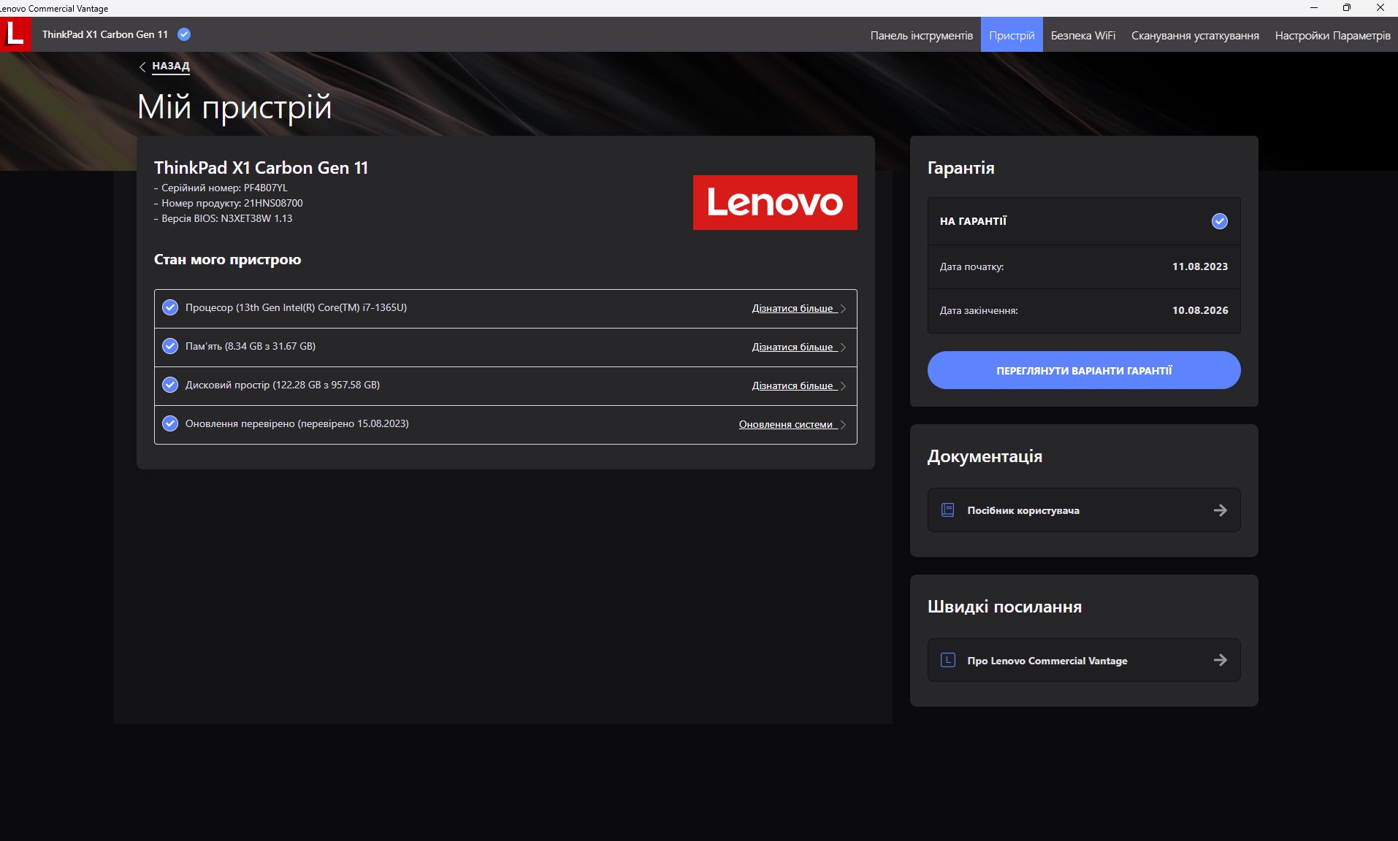Open system update chevron arrow
This screenshot has height=841, width=1398.
[x=843, y=425]
